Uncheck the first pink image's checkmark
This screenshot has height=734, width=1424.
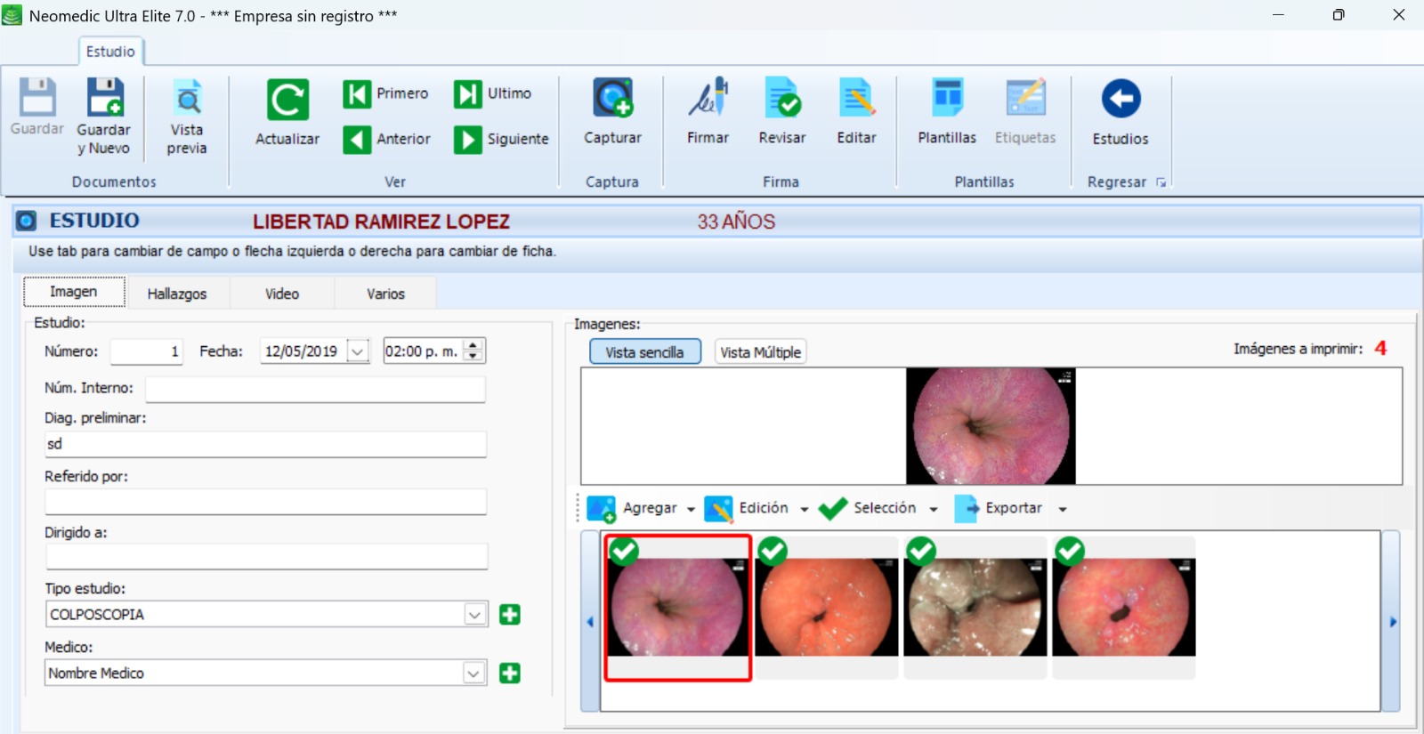624,552
